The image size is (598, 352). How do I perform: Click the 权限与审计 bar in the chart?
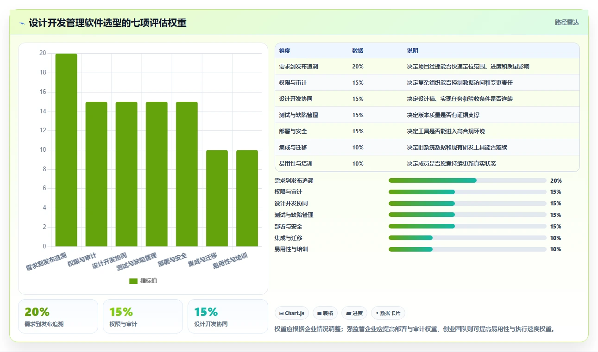(x=96, y=174)
